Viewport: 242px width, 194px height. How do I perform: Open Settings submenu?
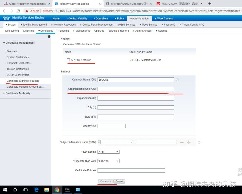(x=162, y=31)
